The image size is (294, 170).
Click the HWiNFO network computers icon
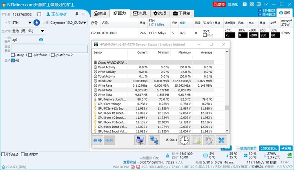coord(154,140)
